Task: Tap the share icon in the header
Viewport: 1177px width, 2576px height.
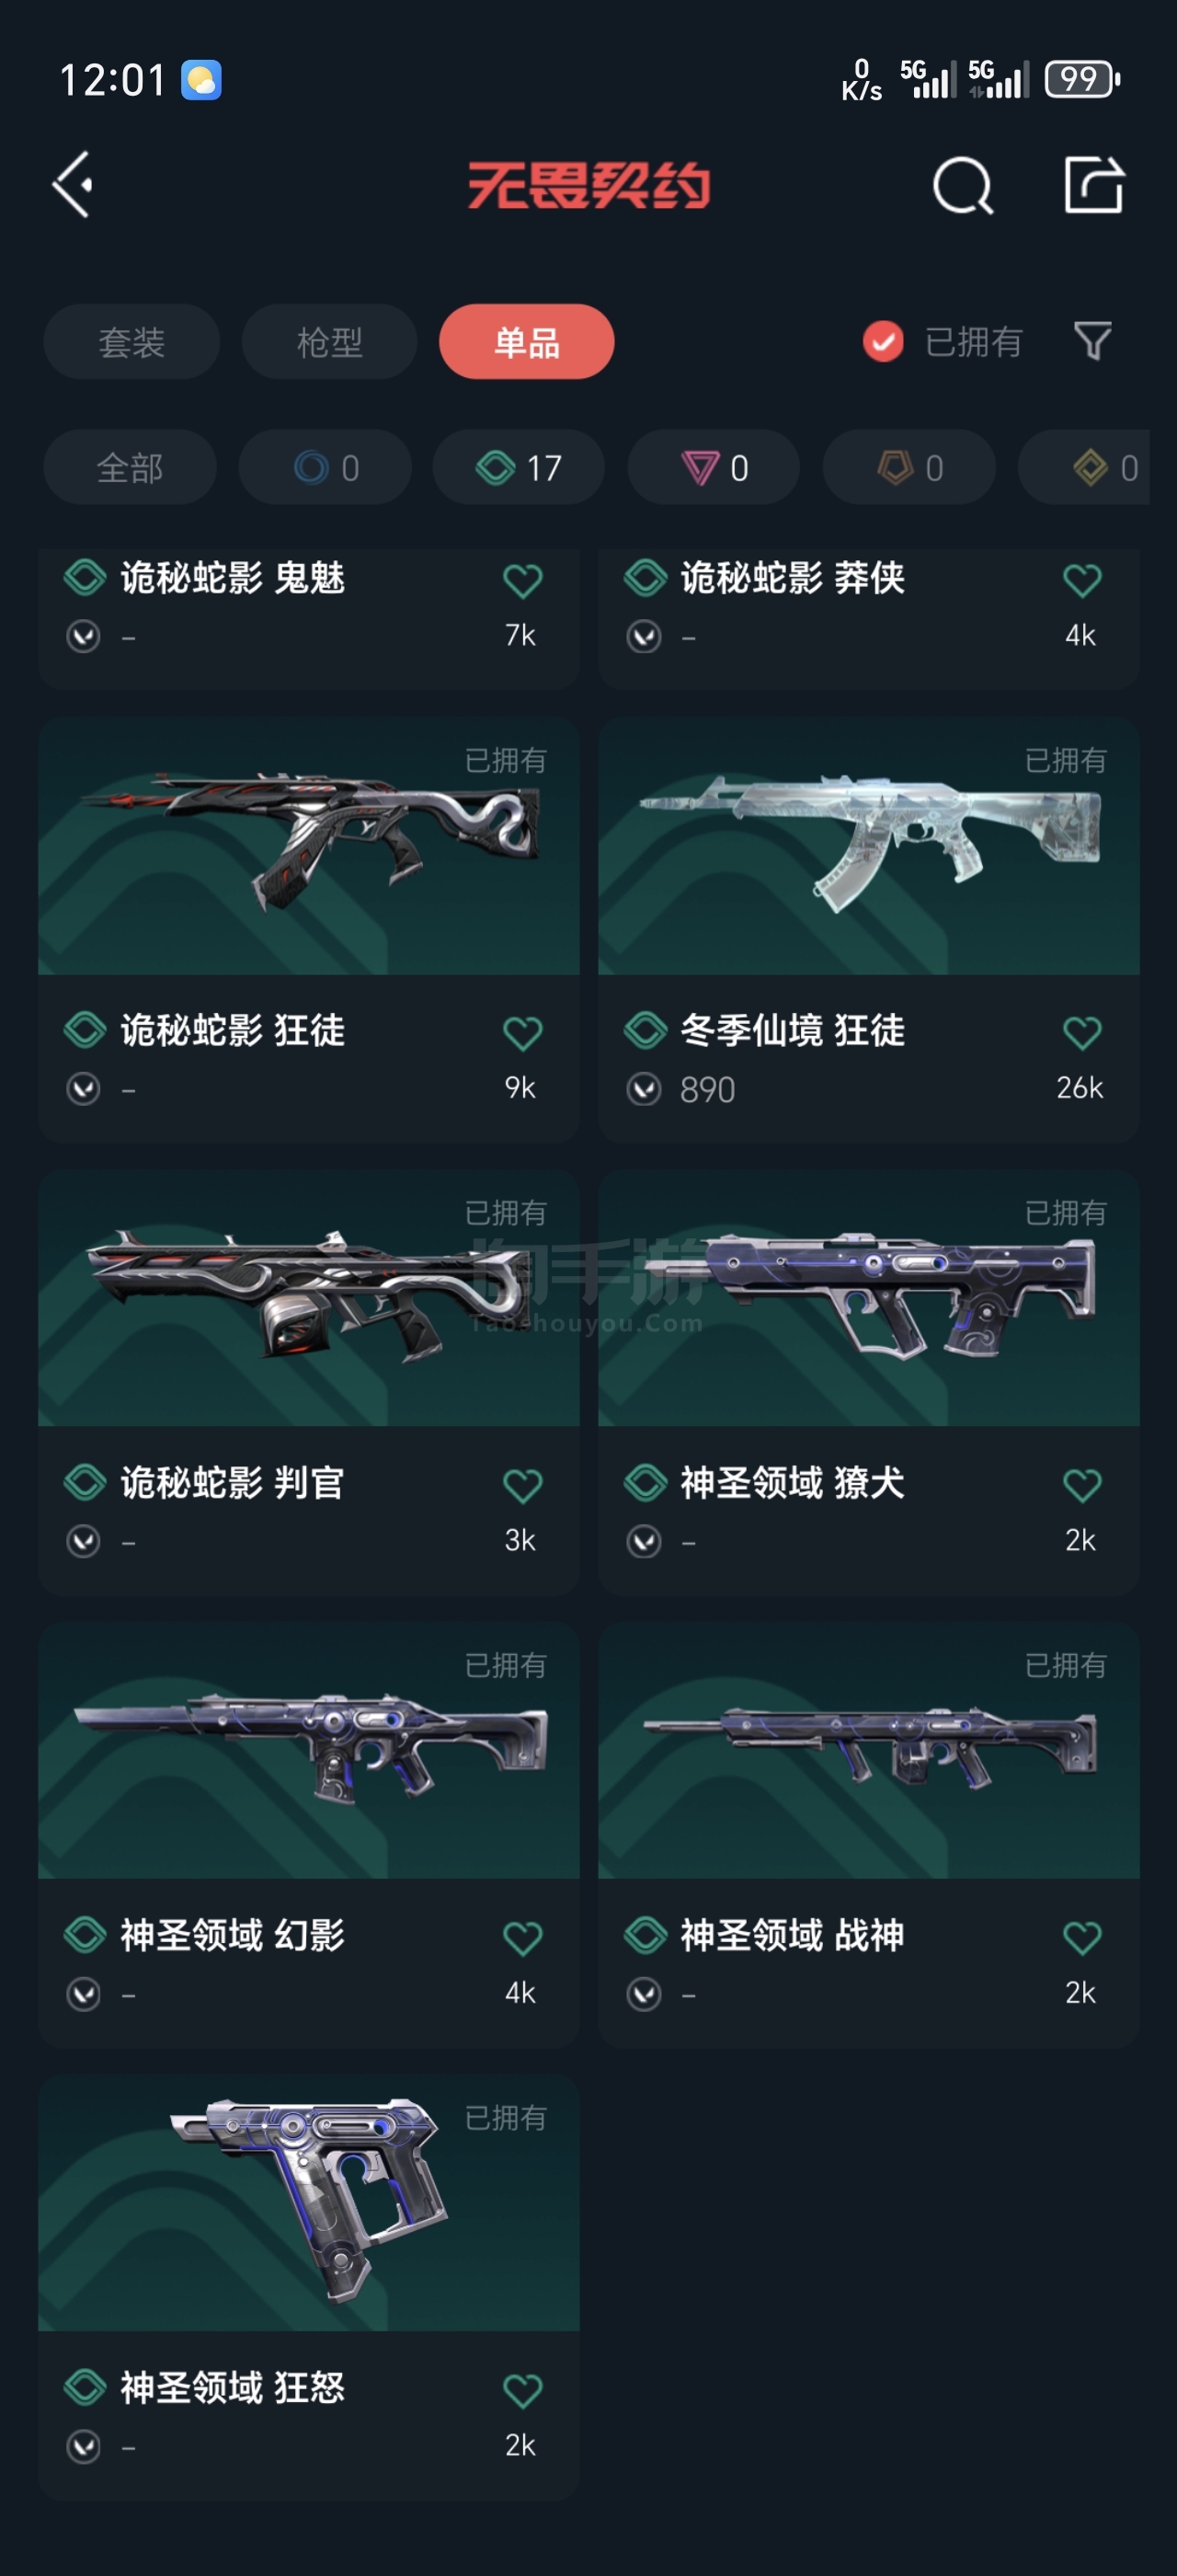Action: pos(1094,184)
